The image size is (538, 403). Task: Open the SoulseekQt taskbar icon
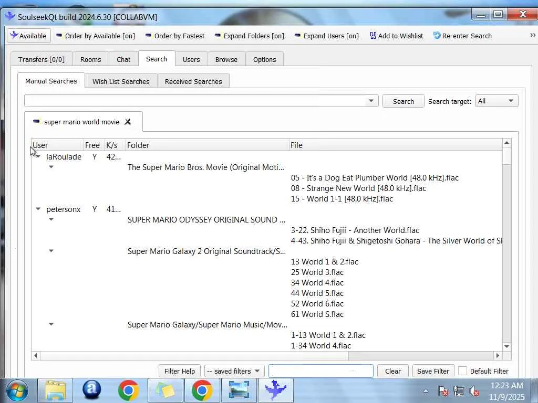tap(275, 390)
